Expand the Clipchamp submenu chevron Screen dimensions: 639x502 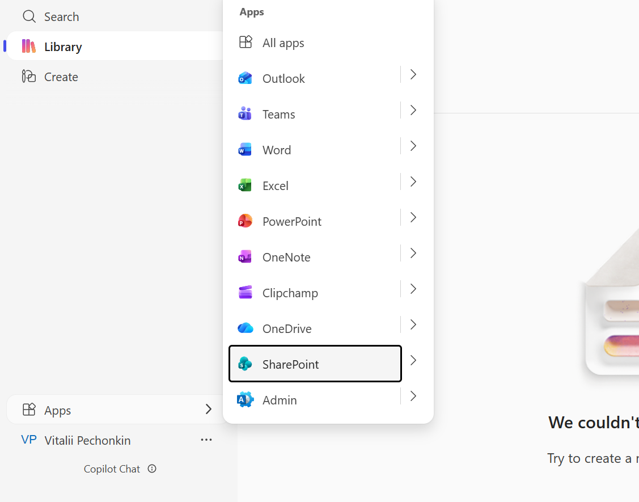click(413, 289)
